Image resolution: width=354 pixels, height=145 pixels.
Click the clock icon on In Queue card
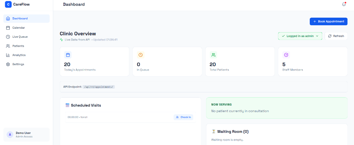tap(141, 55)
